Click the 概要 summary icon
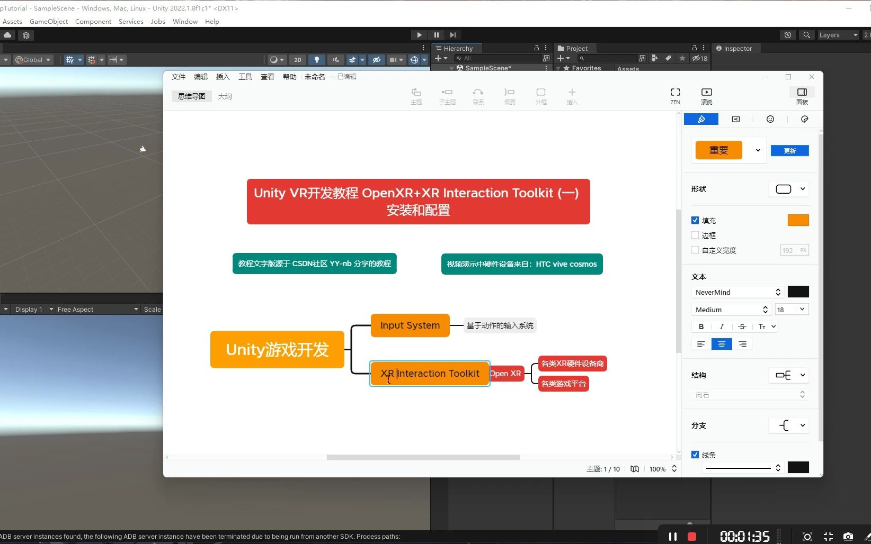 [510, 96]
